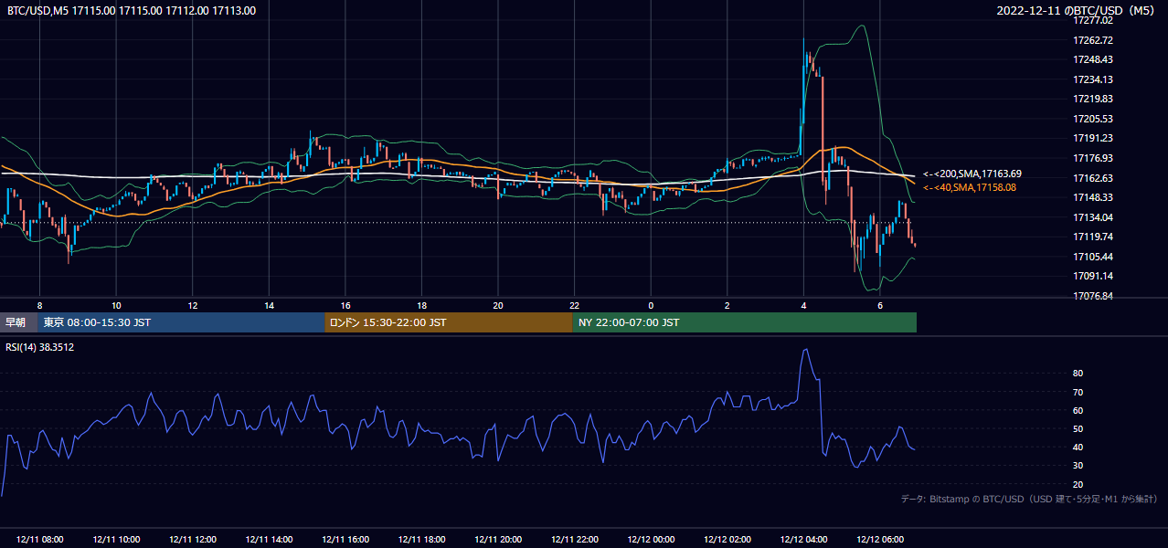Click price axis value 17119.74
This screenshot has width=1168, height=548.
coord(1093,237)
